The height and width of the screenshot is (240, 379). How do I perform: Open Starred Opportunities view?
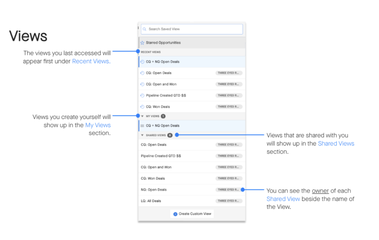tap(192, 43)
